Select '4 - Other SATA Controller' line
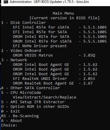The width and height of the screenshot is (110, 130). tap(31, 88)
